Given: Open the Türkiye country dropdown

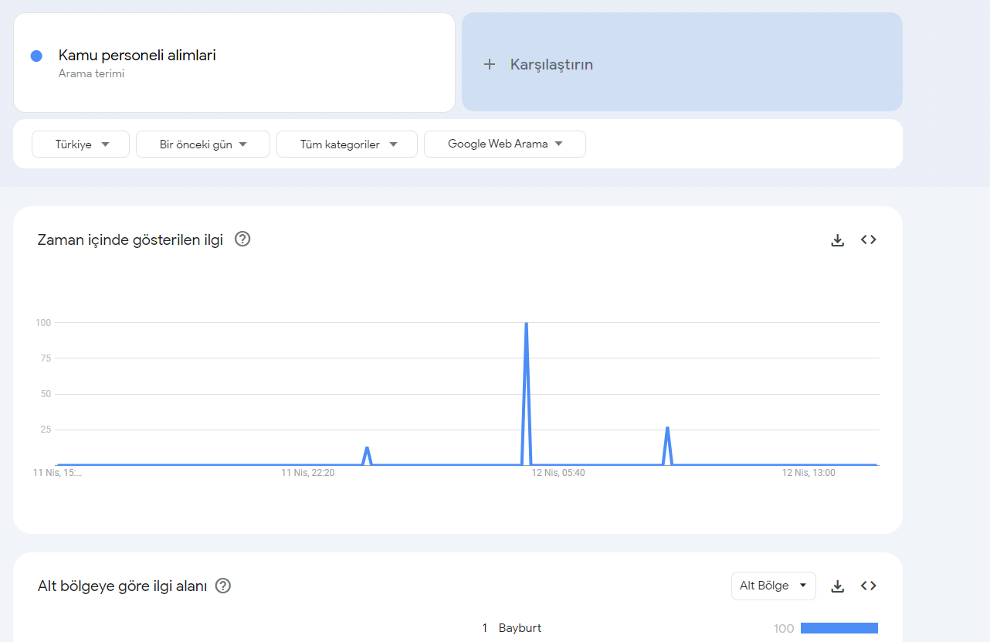Looking at the screenshot, I should pyautogui.click(x=80, y=144).
